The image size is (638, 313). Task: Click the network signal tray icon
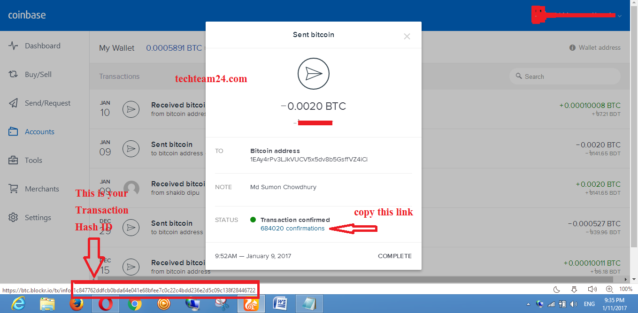pos(551,304)
